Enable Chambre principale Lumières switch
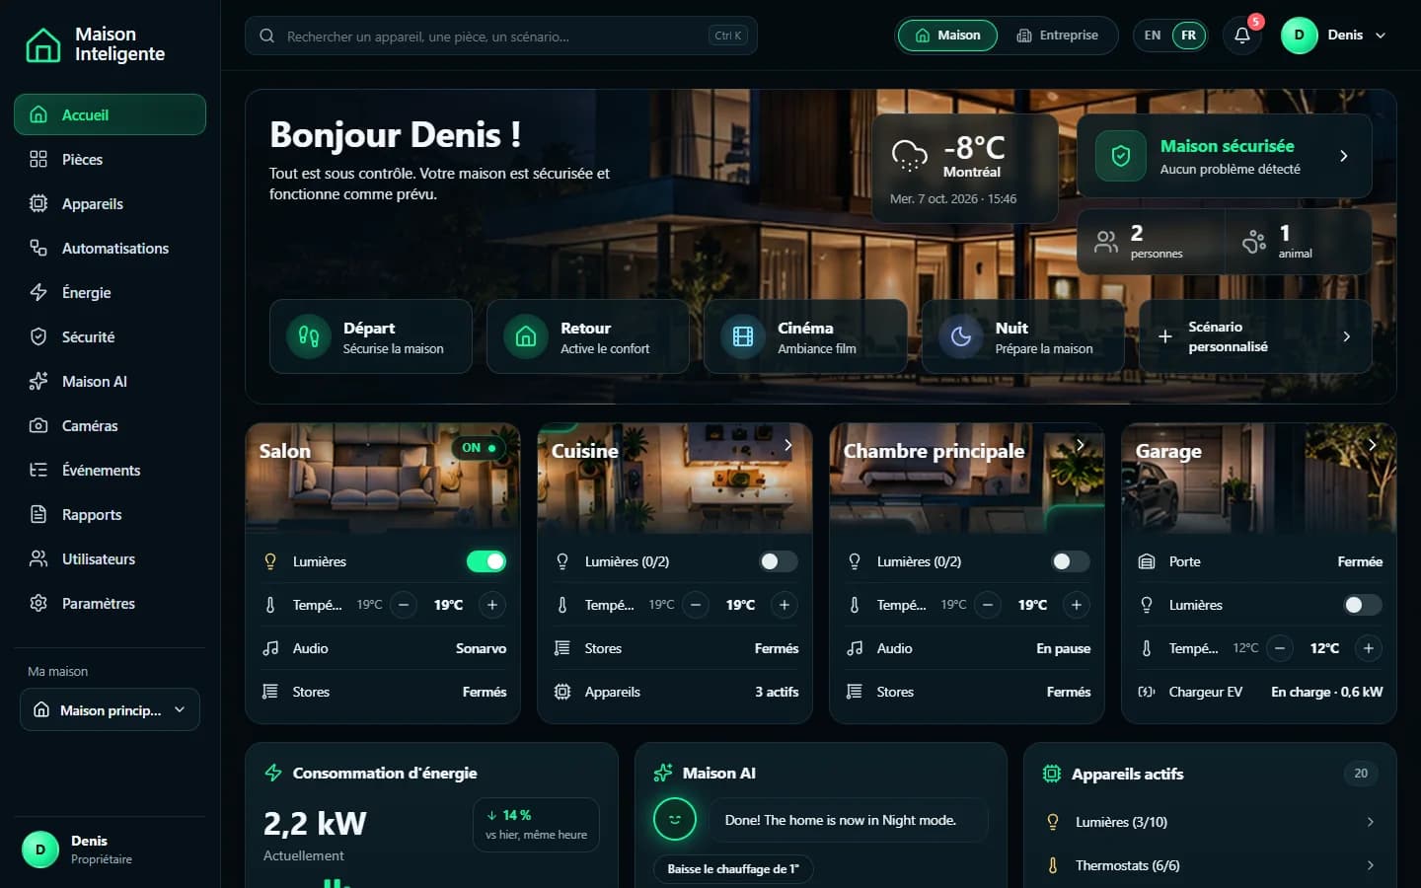The height and width of the screenshot is (888, 1421). coord(1071,561)
